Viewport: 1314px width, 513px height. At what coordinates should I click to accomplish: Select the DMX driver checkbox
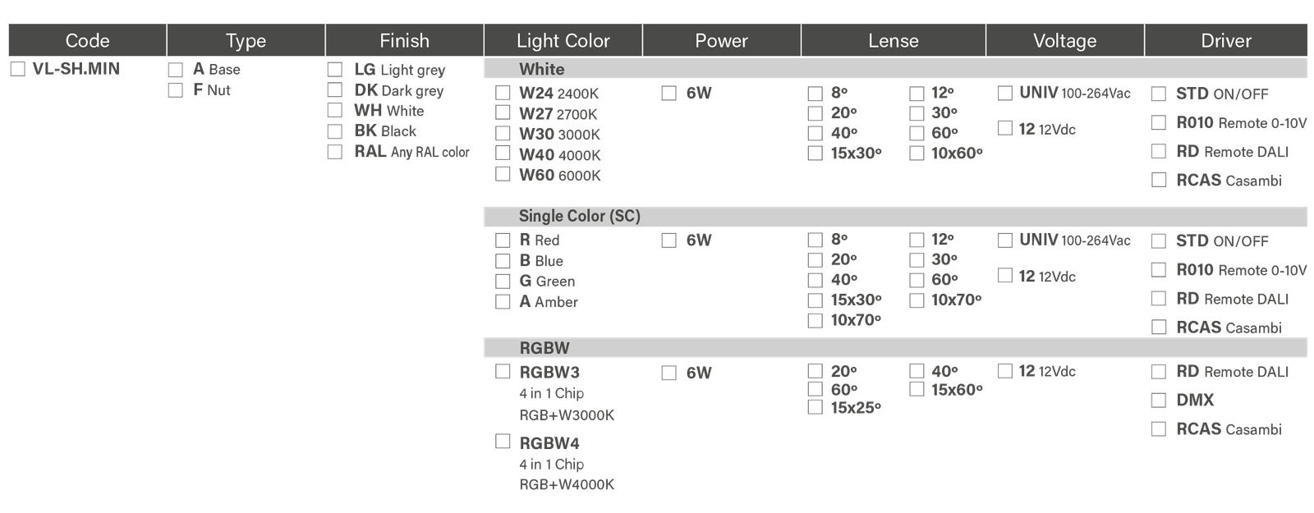pyautogui.click(x=1158, y=401)
